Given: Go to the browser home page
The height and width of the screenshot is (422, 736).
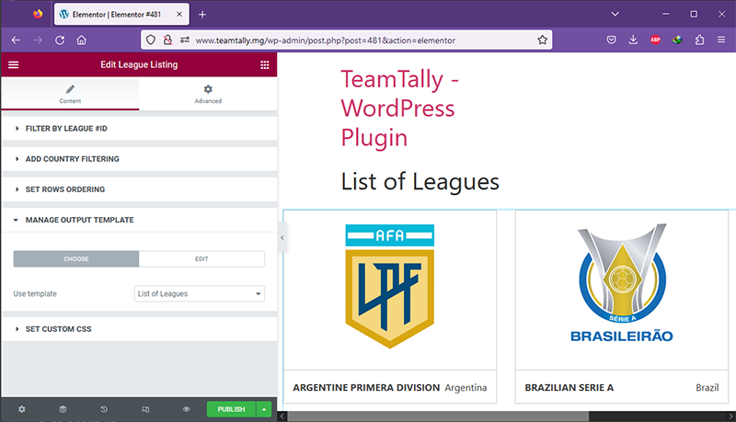Looking at the screenshot, I should tap(82, 40).
